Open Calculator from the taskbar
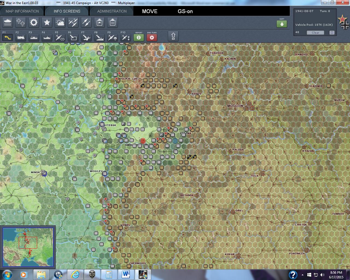This screenshot has width=350, height=280. point(109,275)
